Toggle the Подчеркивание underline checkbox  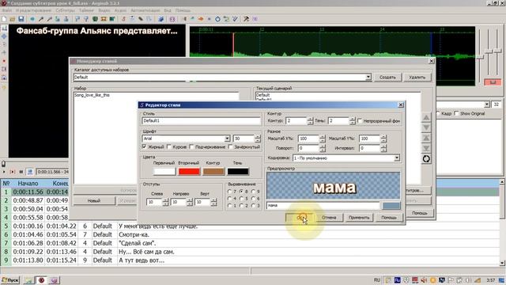click(x=191, y=147)
